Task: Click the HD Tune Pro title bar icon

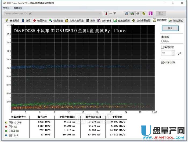Action: (3, 3)
